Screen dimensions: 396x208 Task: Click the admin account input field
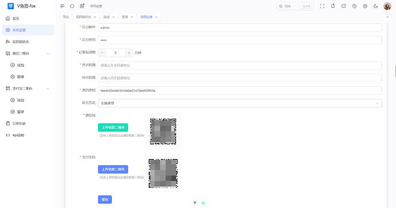[x=240, y=28]
